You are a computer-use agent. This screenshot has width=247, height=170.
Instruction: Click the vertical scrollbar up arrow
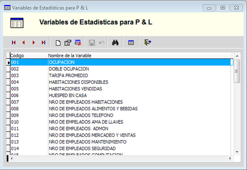point(237,56)
